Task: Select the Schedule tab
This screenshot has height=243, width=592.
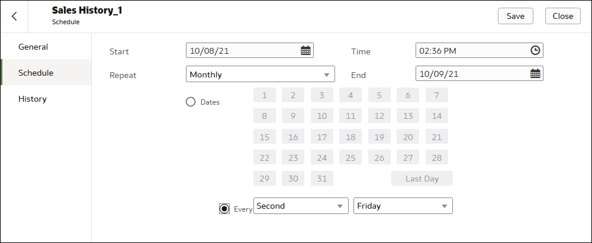Action: pos(36,73)
